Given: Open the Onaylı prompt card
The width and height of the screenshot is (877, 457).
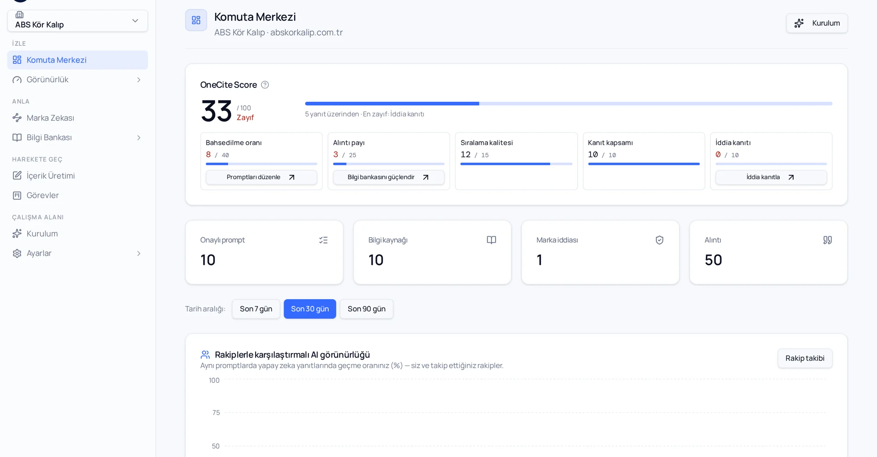Looking at the screenshot, I should [264, 252].
